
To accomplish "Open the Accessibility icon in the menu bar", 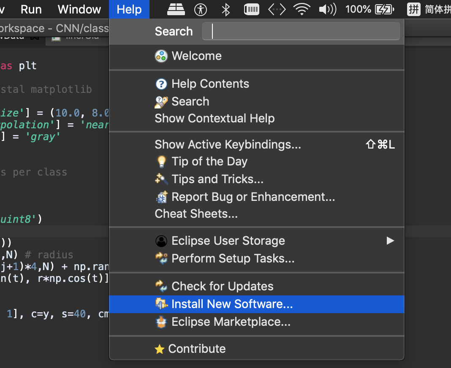I will (201, 9).
